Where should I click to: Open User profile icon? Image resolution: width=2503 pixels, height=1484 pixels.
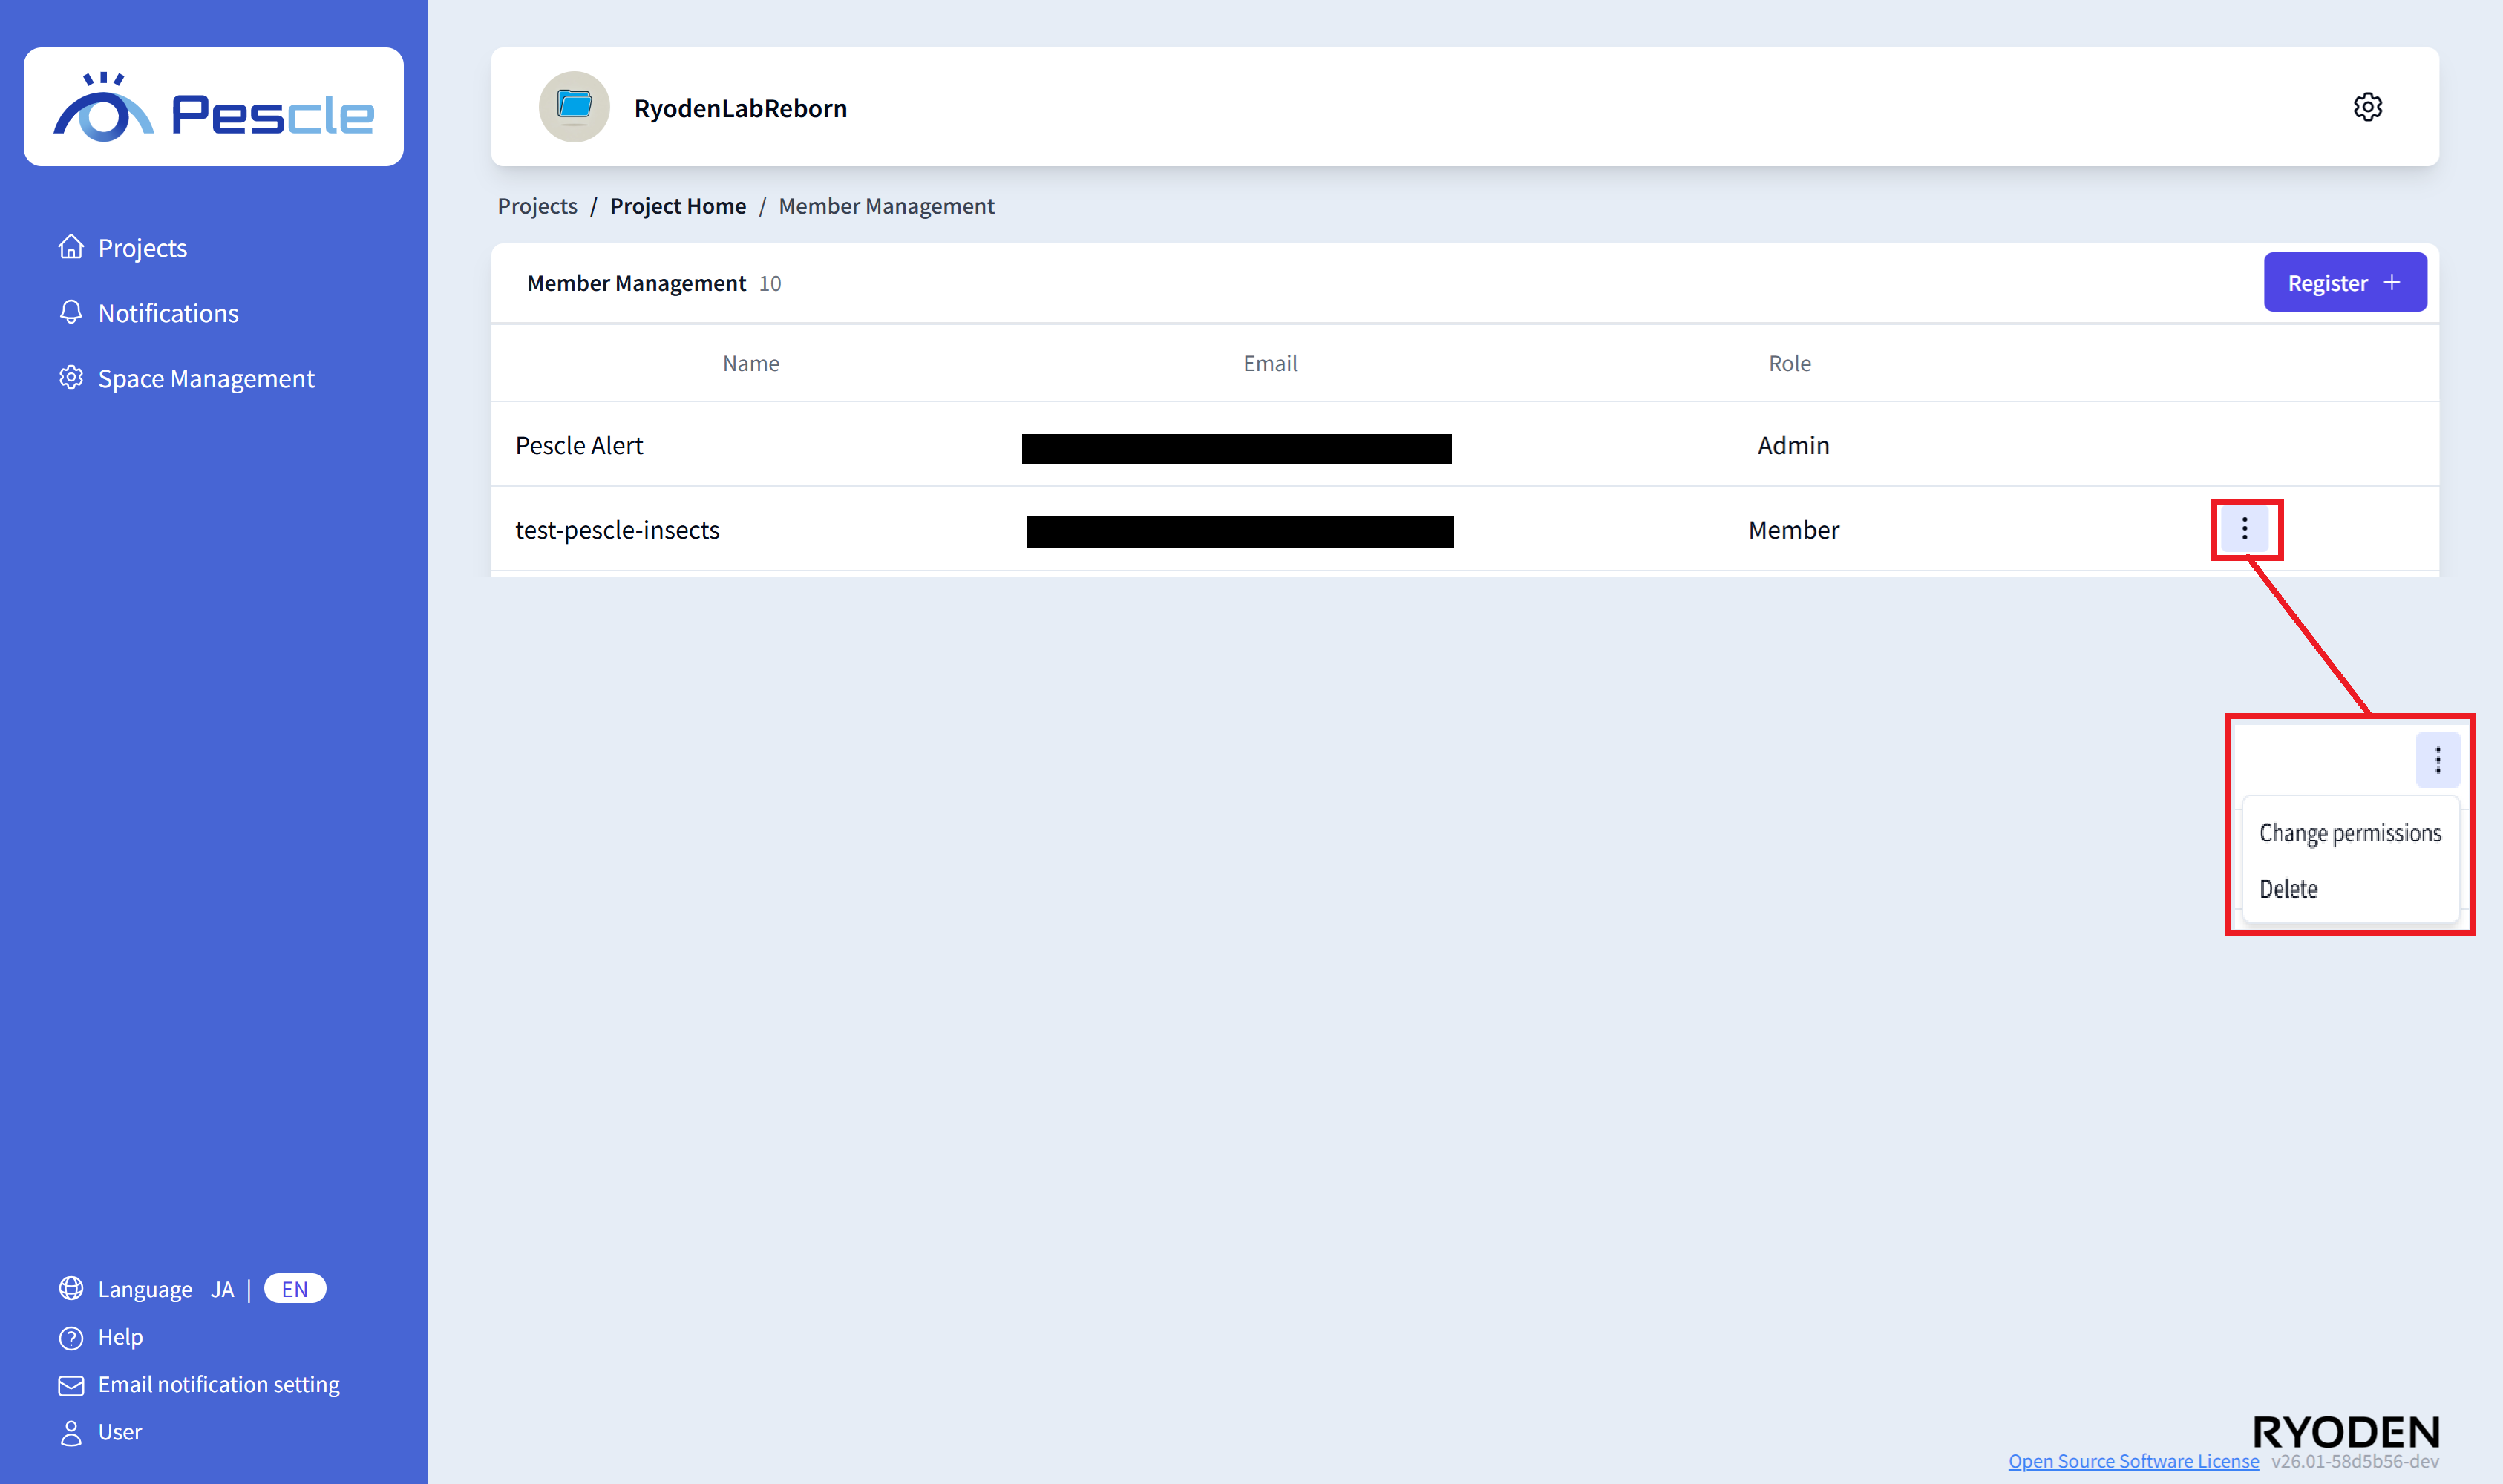tap(71, 1433)
